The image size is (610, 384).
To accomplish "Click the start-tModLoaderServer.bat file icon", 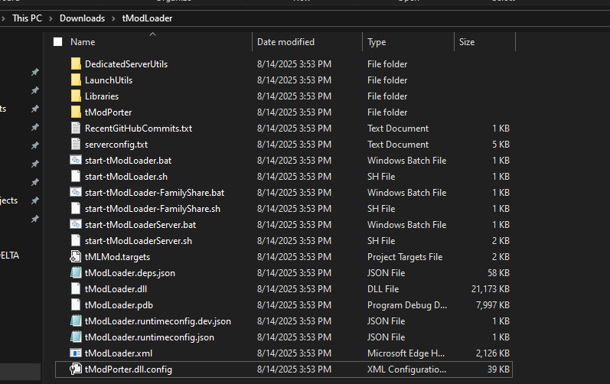I will [76, 225].
